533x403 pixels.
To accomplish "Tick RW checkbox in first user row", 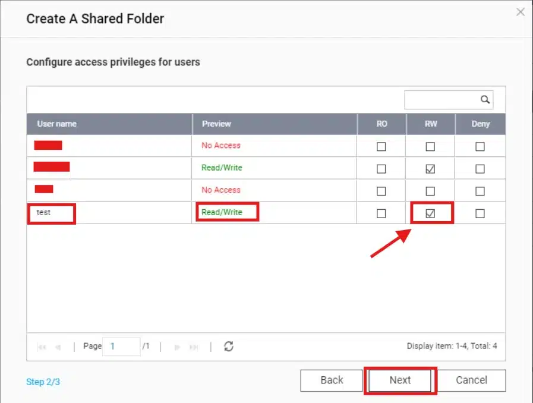I will point(430,146).
